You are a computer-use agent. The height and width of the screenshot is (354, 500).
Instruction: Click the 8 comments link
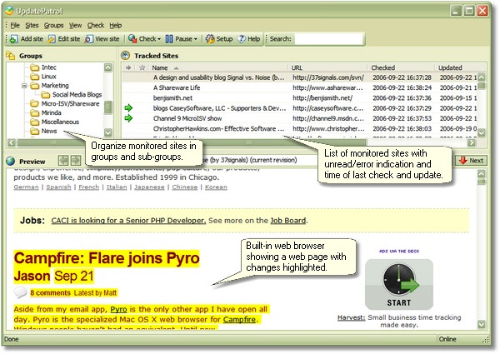50,293
